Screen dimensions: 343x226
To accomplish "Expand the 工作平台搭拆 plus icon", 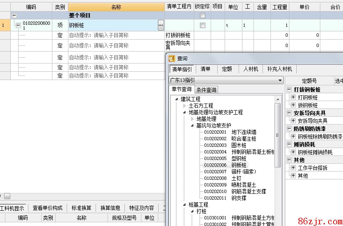I will pyautogui.click(x=293, y=168).
